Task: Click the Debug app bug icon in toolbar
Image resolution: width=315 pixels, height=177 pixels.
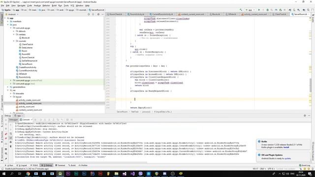Action: [x=267, y=10]
